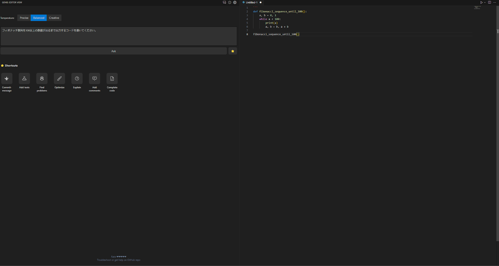Click the Explain question mark shortcut
The width and height of the screenshot is (499, 266).
[77, 79]
